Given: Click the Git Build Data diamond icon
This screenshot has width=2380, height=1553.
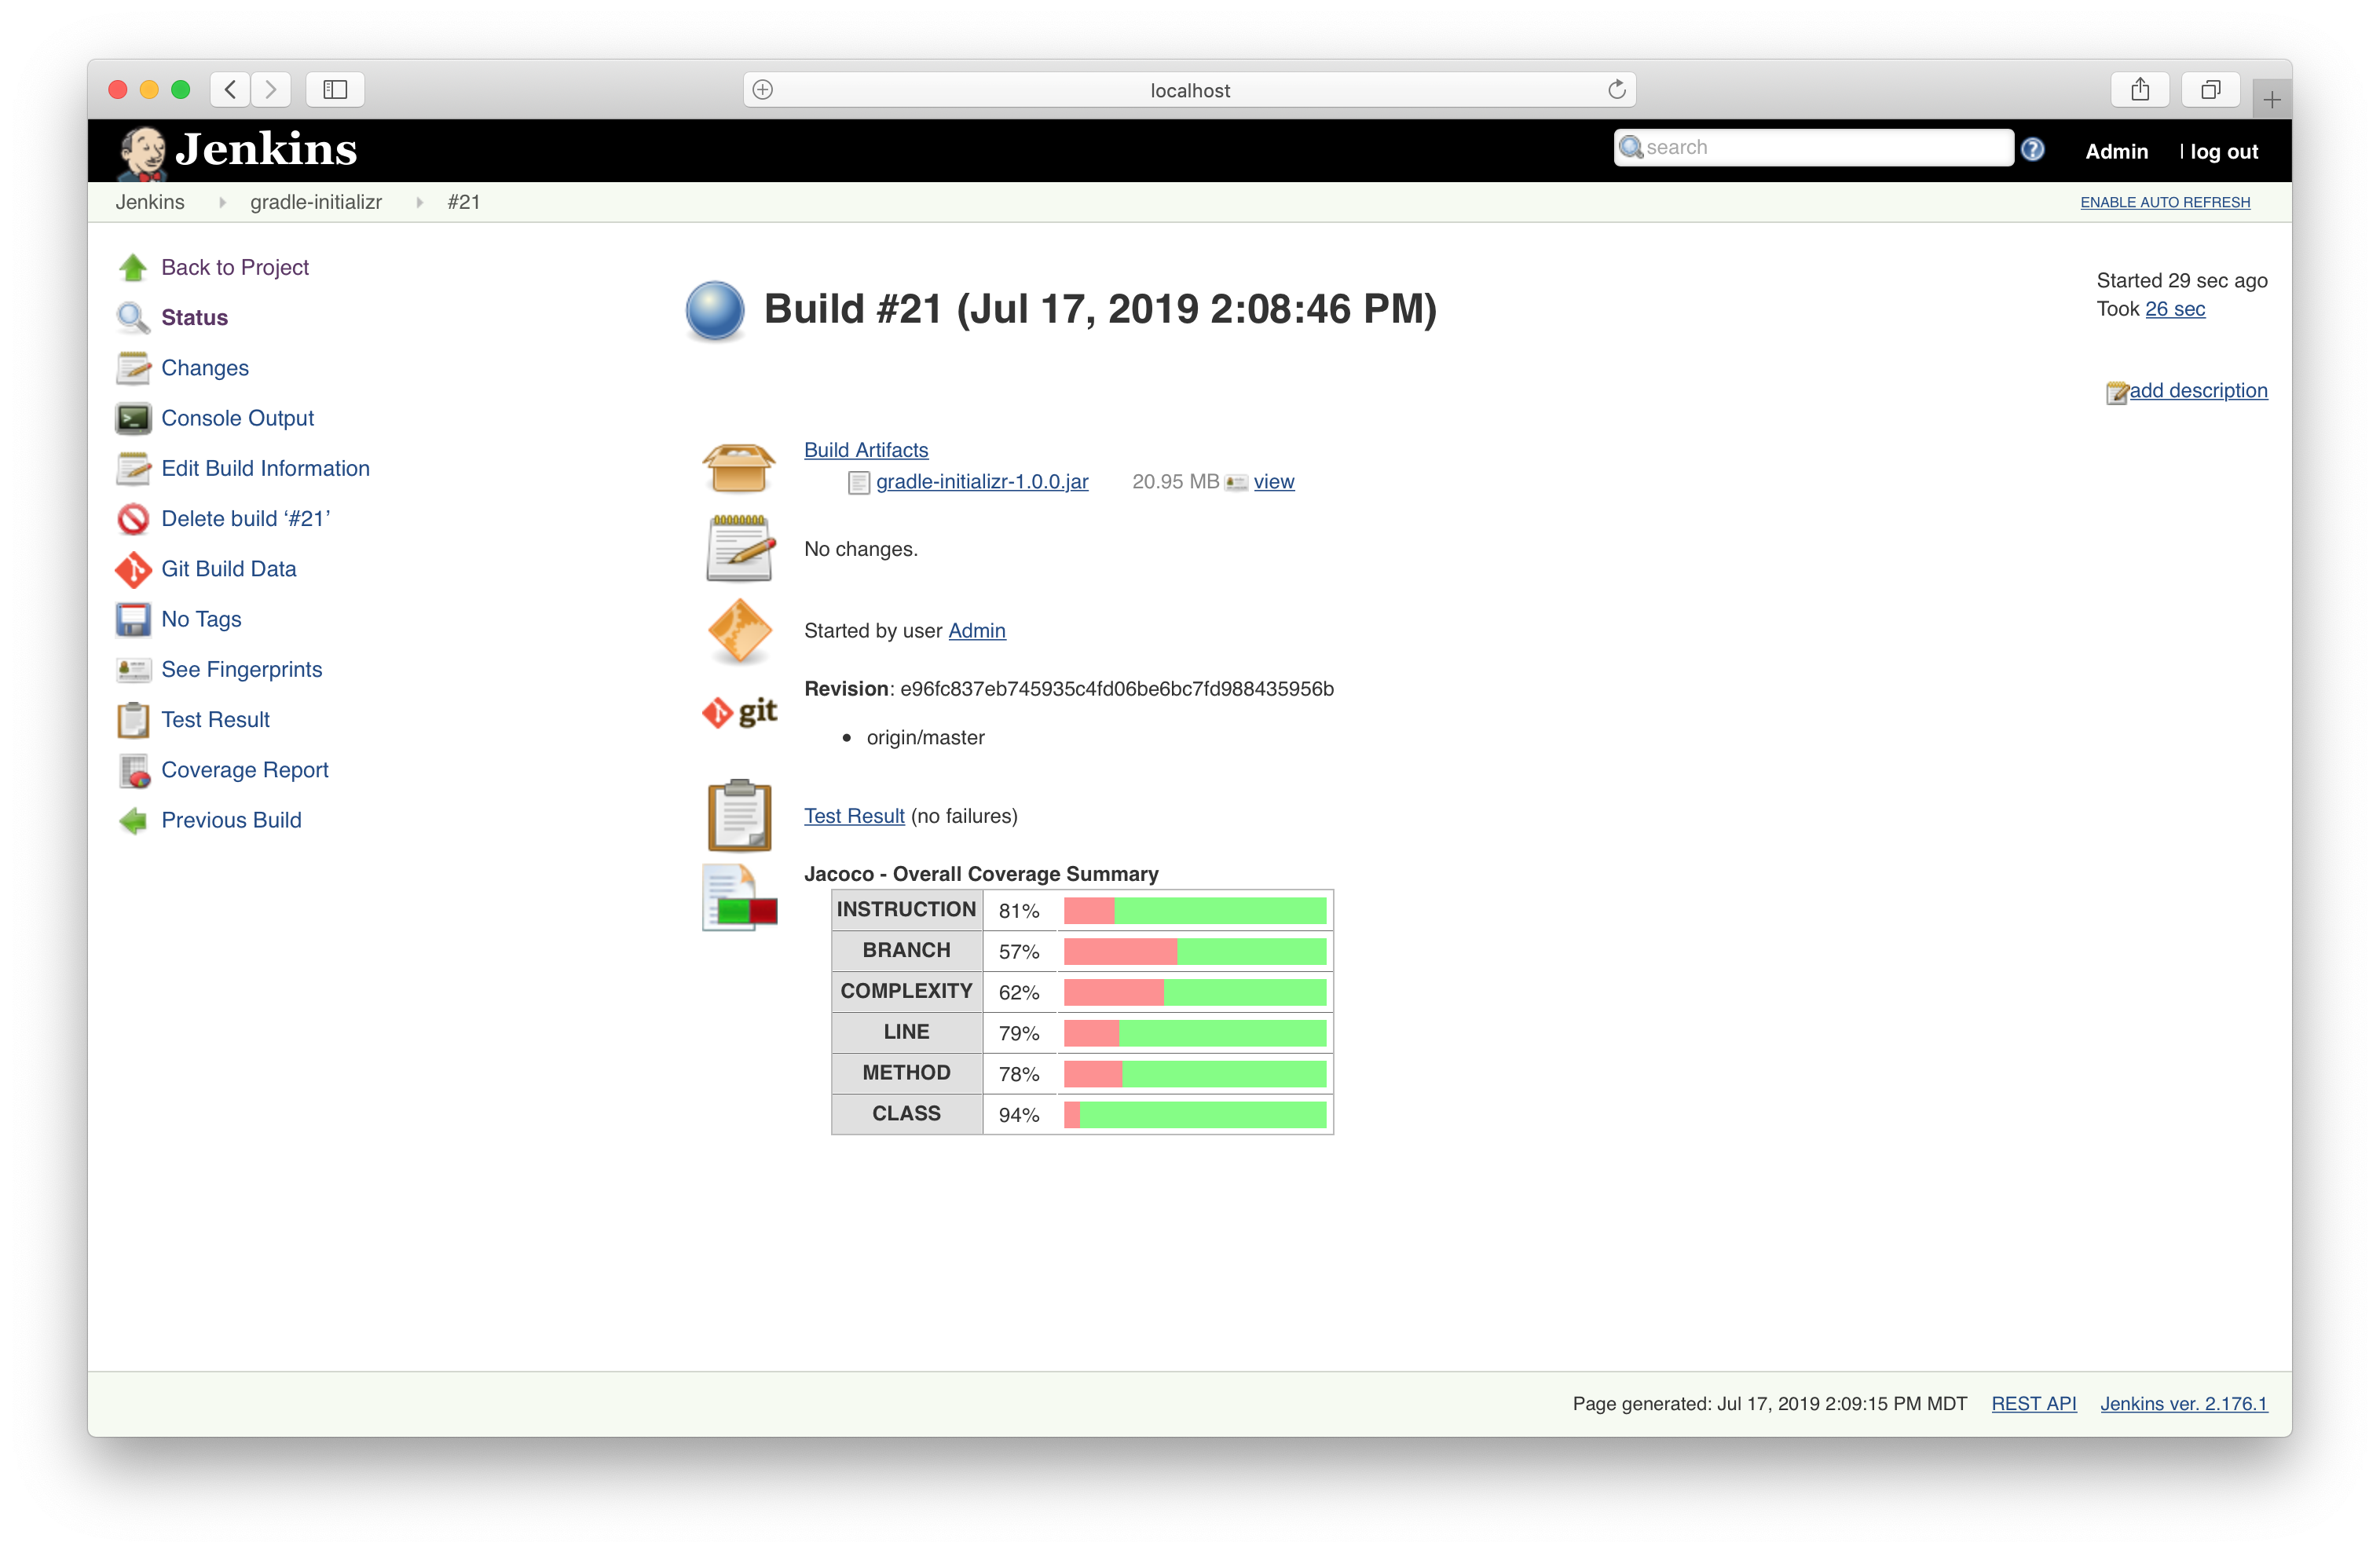Looking at the screenshot, I should (x=133, y=570).
